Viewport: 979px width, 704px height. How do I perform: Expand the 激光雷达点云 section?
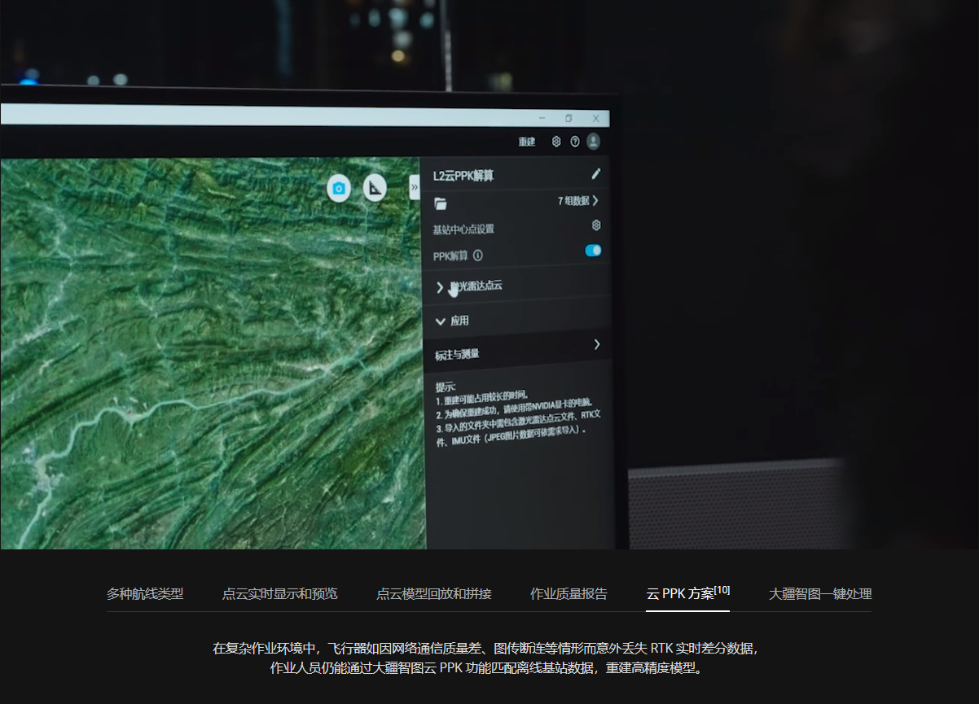coord(441,286)
